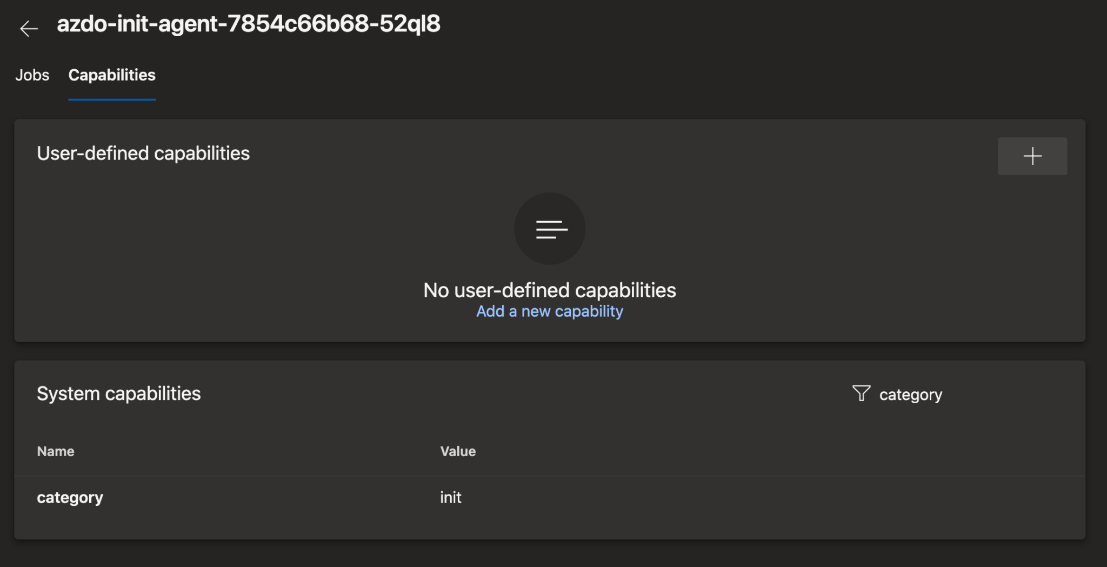Click the empty-state list icon
The image size is (1107, 567).
tap(550, 228)
